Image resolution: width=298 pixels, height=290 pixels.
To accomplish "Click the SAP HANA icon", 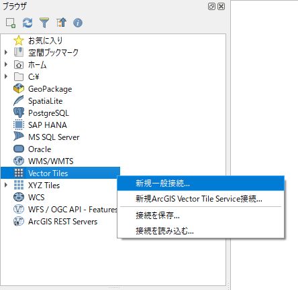I will (19, 125).
